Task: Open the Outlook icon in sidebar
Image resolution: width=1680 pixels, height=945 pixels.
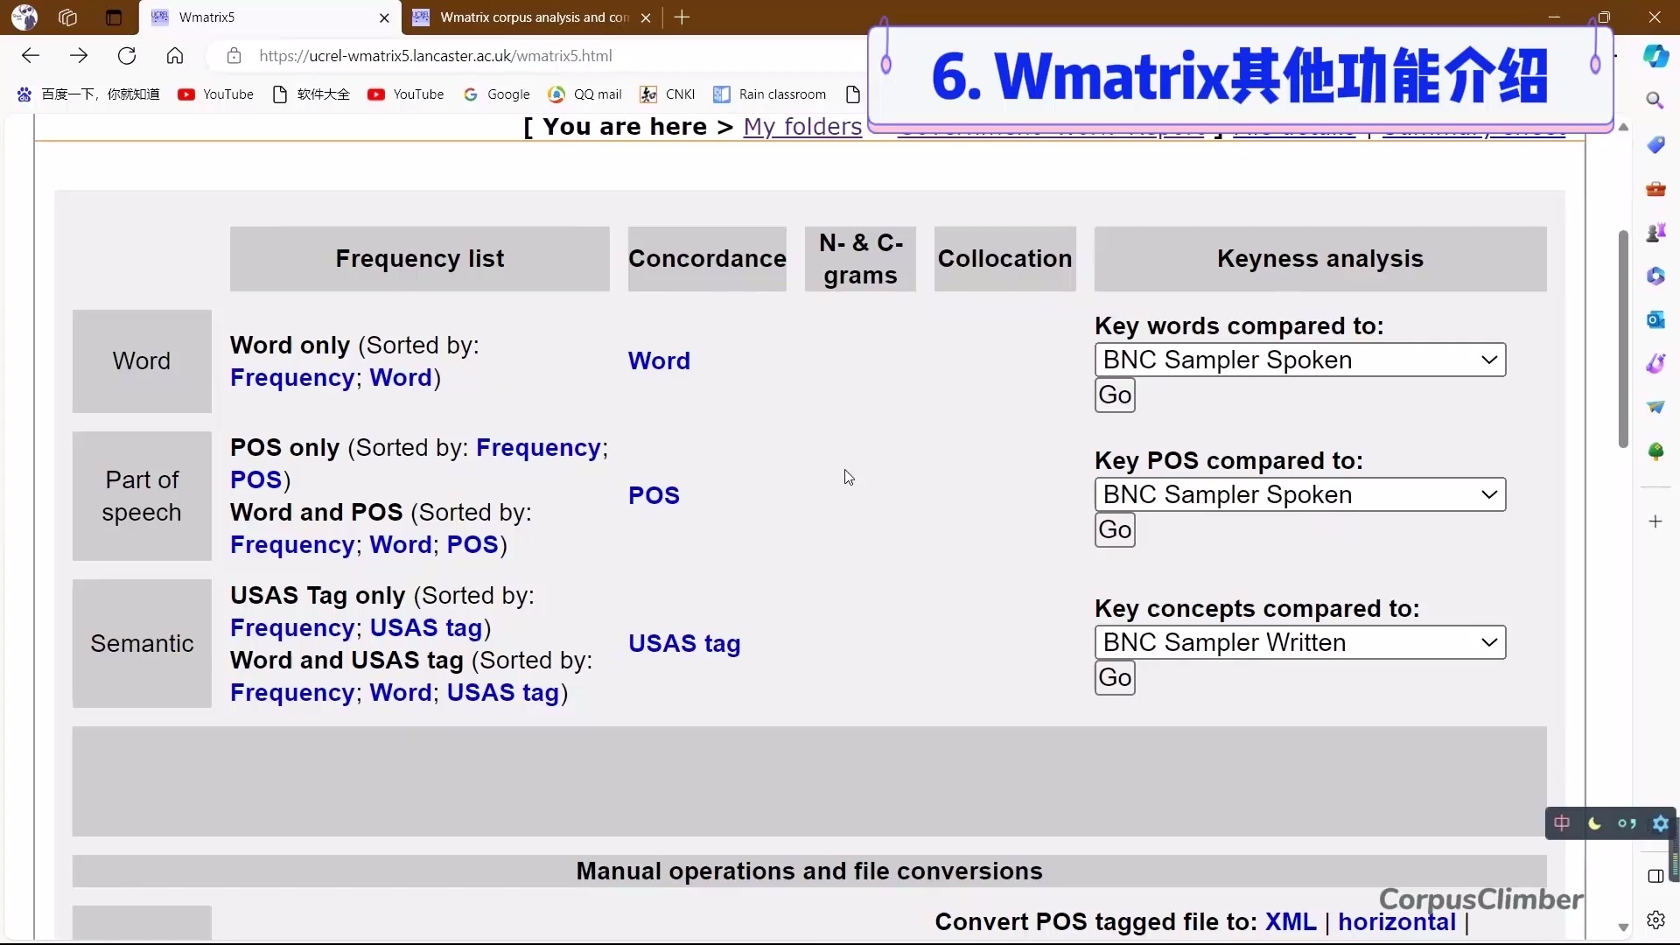Action: 1655,319
